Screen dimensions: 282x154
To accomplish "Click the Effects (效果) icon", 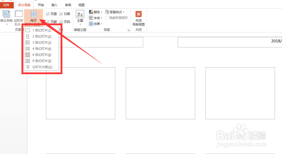I will pos(91,24).
